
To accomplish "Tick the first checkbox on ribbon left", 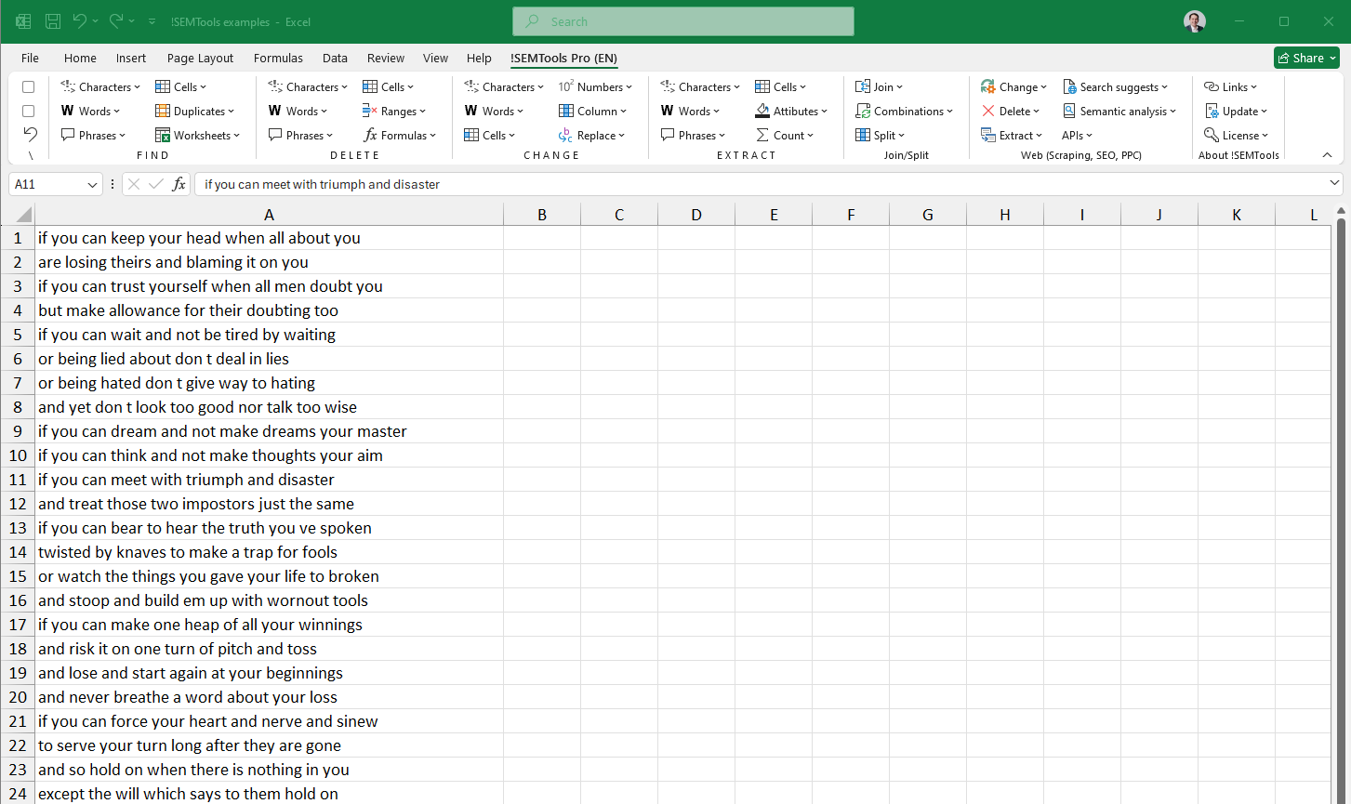I will tap(29, 87).
